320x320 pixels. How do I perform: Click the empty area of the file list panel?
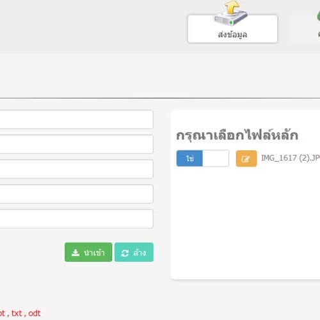pyautogui.click(x=245, y=222)
